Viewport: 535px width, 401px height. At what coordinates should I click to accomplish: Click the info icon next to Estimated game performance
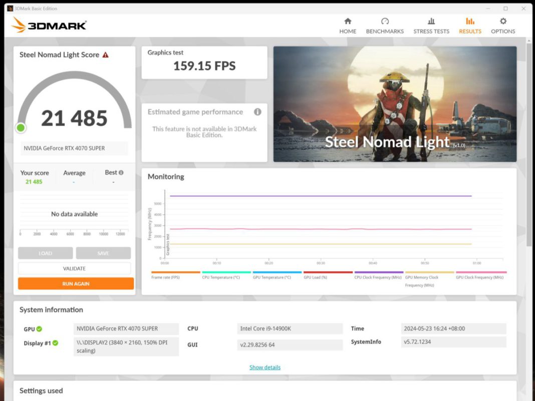click(258, 112)
